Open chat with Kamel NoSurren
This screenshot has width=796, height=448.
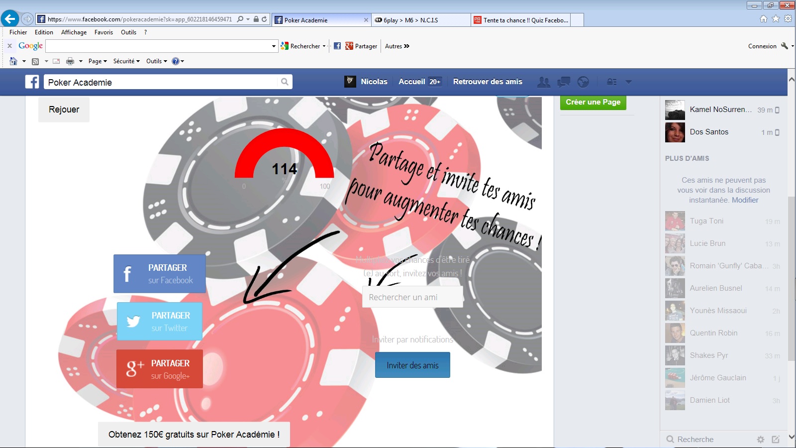click(x=723, y=110)
